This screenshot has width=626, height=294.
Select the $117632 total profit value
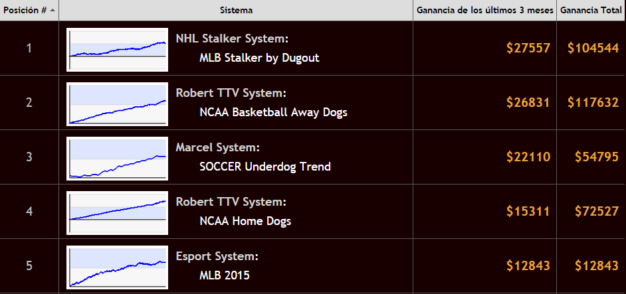click(593, 103)
